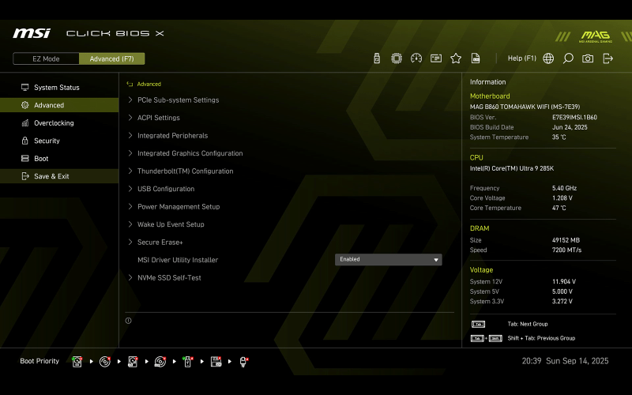
Task: Click the info circle icon below the list
Action: (x=128, y=321)
